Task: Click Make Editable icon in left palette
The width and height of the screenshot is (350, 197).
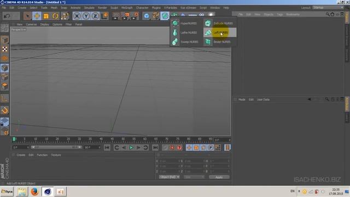Action: [5, 28]
